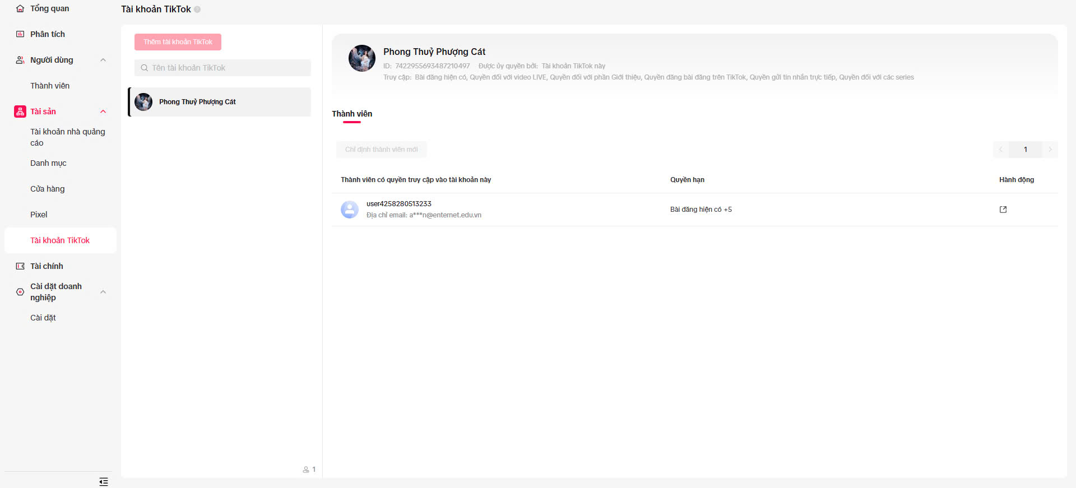Click Thành viên có quyền truy cập header

click(x=416, y=180)
